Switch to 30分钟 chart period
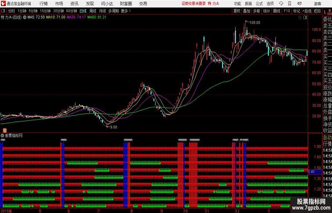 coord(58,11)
